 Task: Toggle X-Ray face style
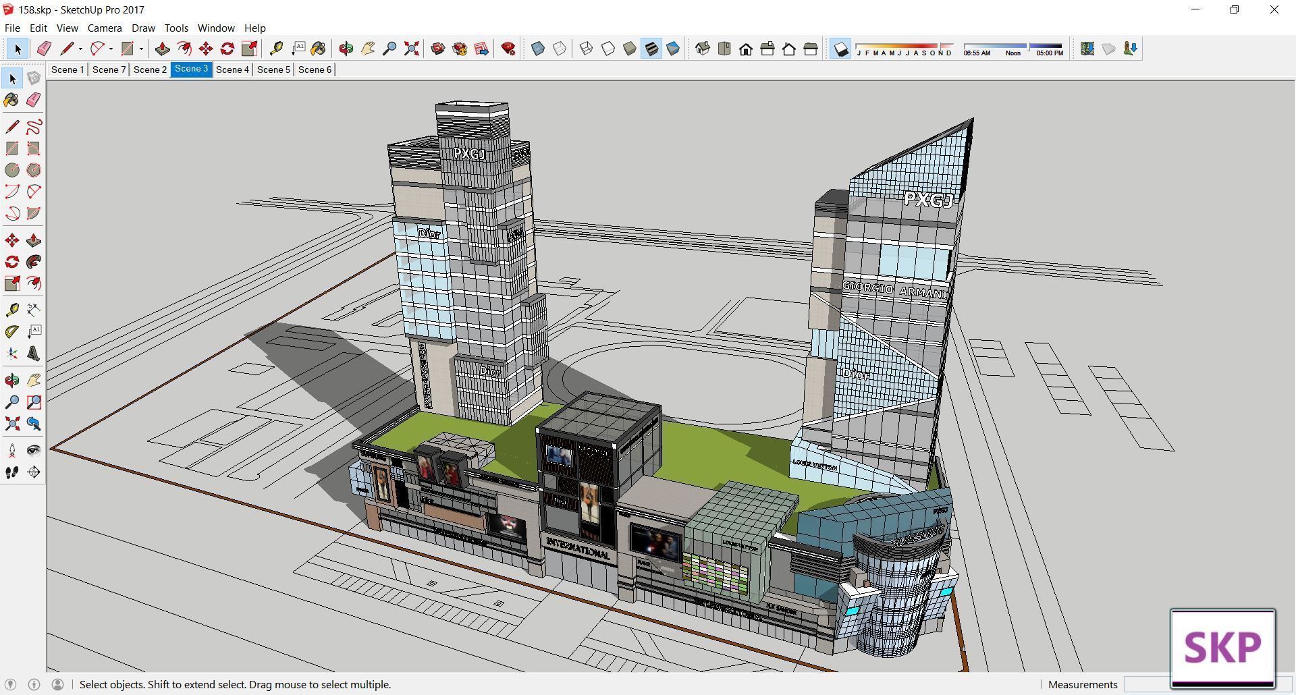(538, 49)
